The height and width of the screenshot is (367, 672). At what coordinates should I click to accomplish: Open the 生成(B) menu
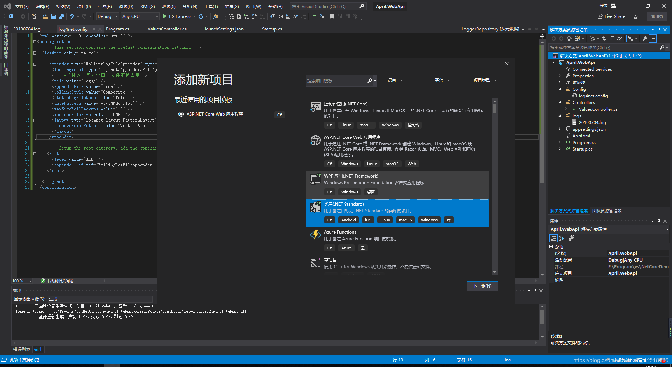click(x=105, y=6)
